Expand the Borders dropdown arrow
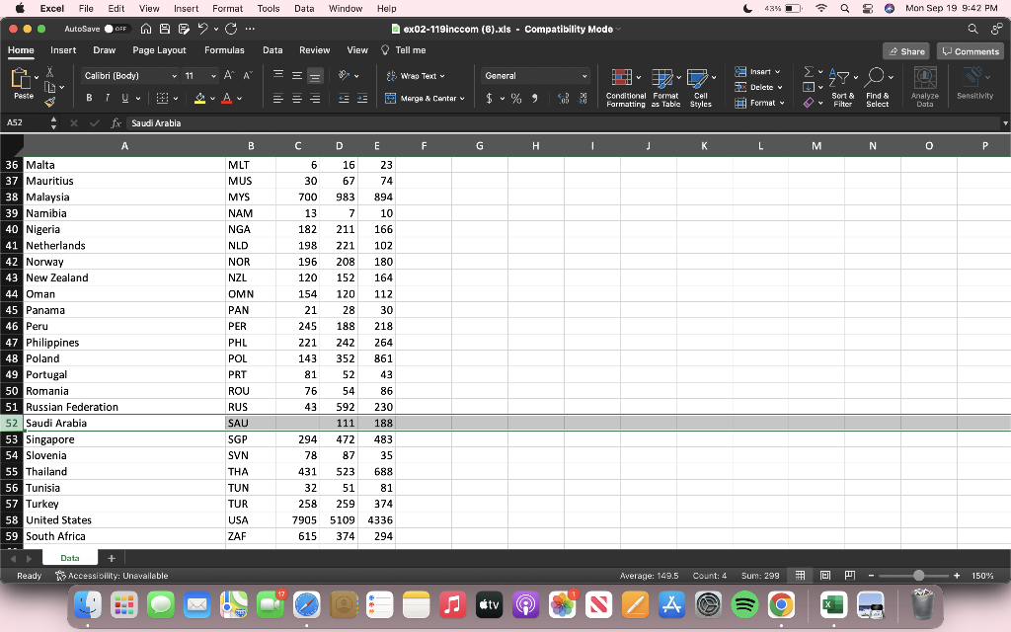The height and width of the screenshot is (632, 1011). click(176, 99)
